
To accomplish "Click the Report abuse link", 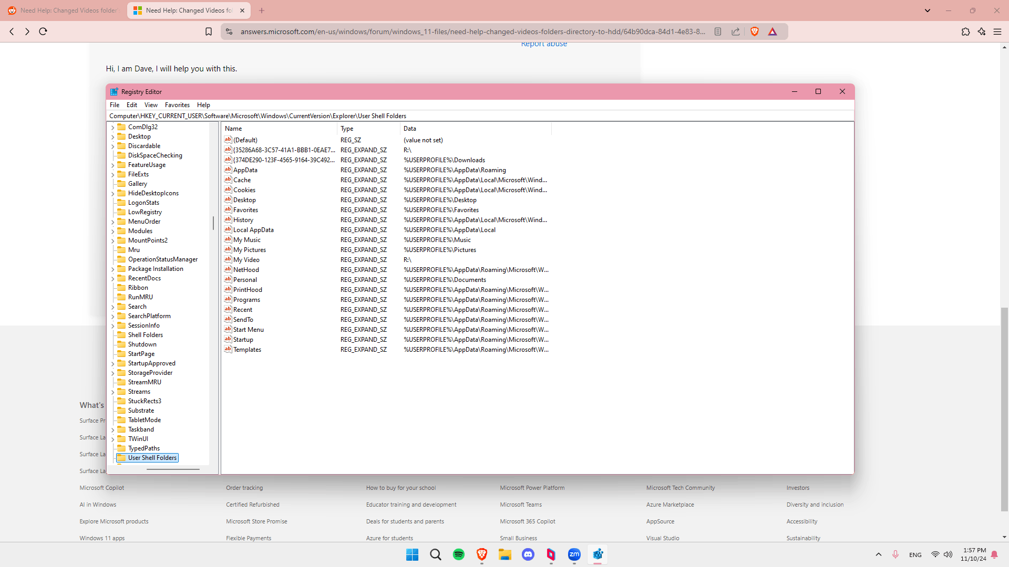I will (544, 44).
